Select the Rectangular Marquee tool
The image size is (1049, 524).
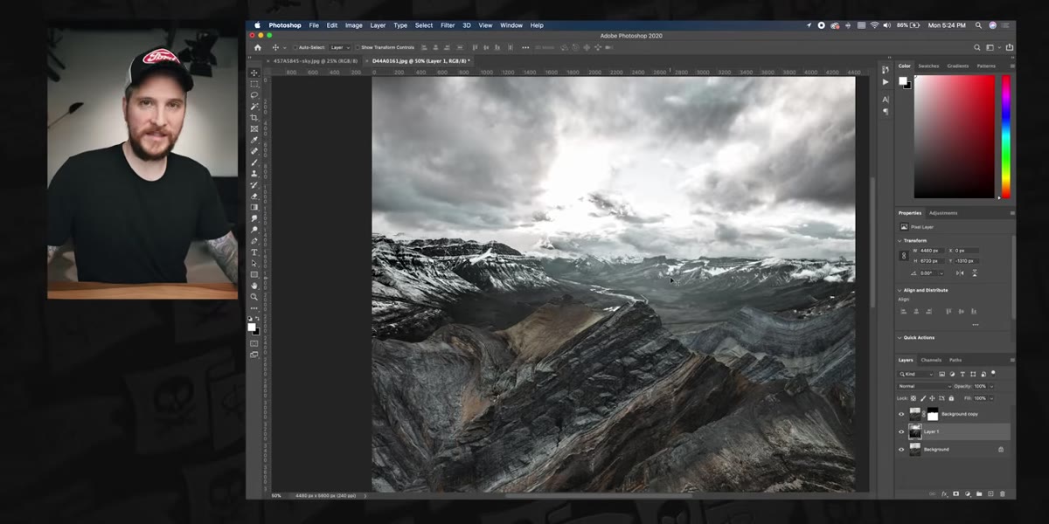254,84
